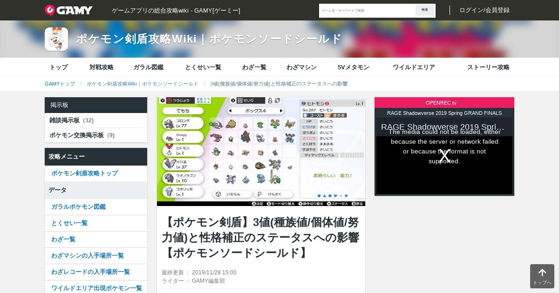Click header tagline ゲームアプリの総合攻略wiki
The height and width of the screenshot is (293, 559).
coord(176,10)
